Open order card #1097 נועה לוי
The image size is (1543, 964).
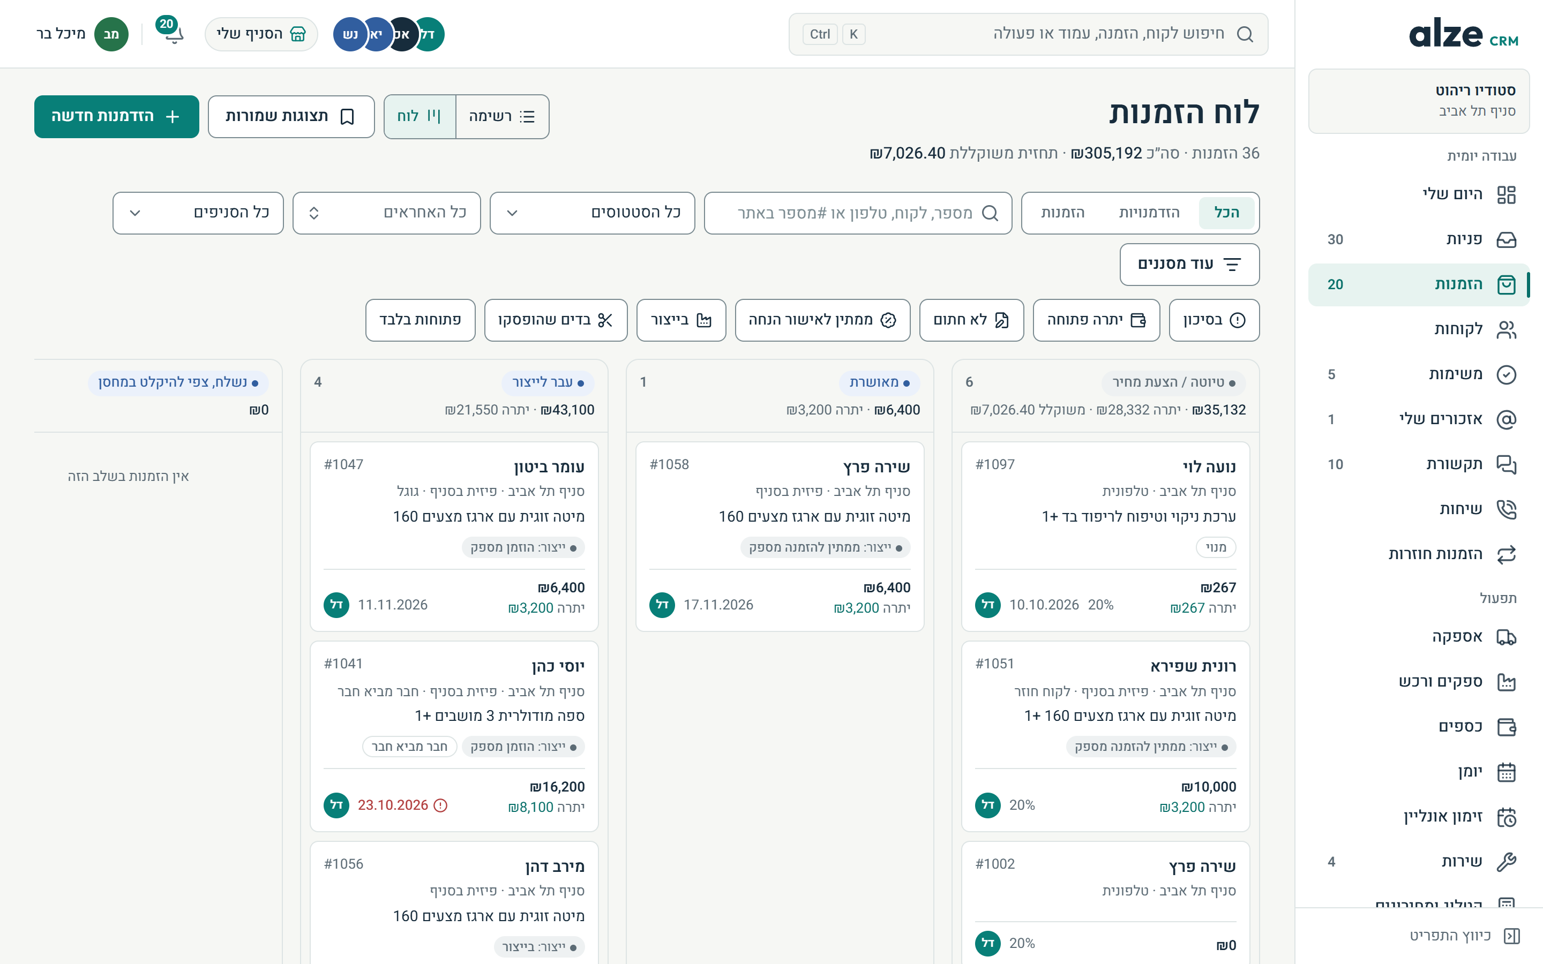[x=1105, y=536]
